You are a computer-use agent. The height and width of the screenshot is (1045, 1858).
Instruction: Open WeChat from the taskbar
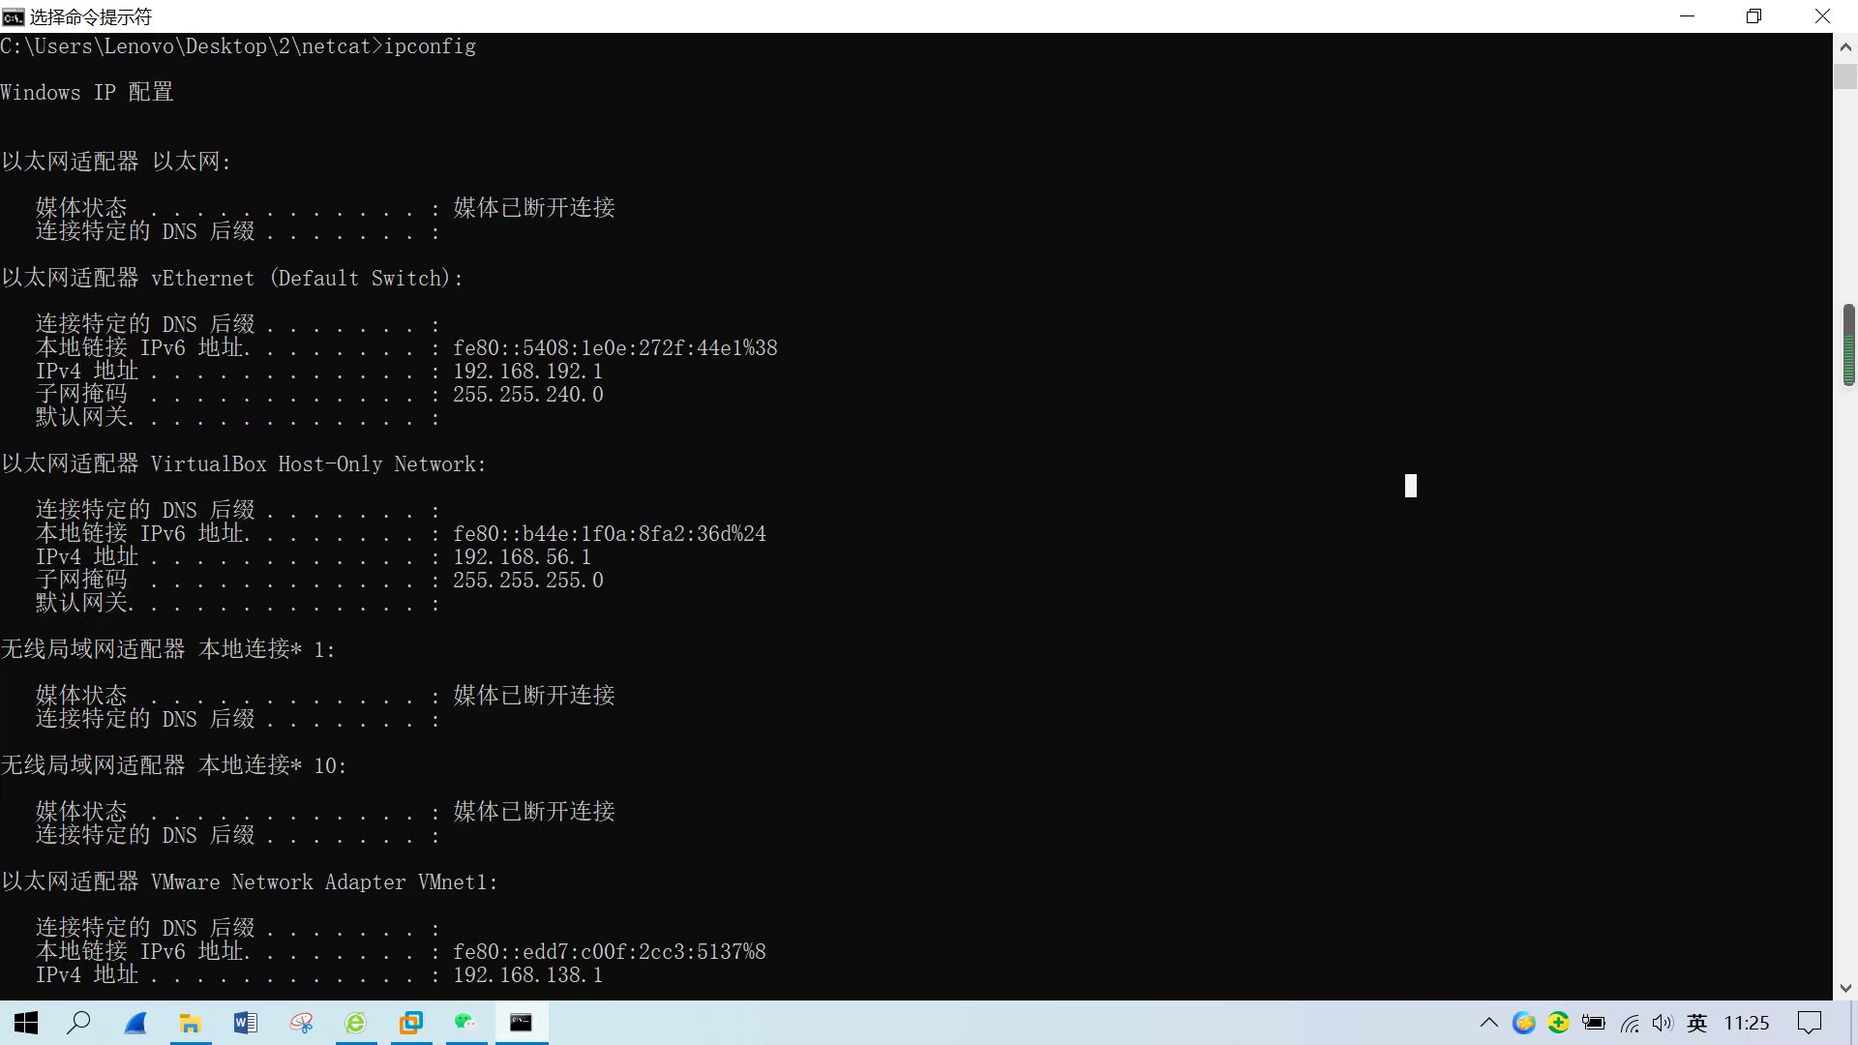(466, 1023)
